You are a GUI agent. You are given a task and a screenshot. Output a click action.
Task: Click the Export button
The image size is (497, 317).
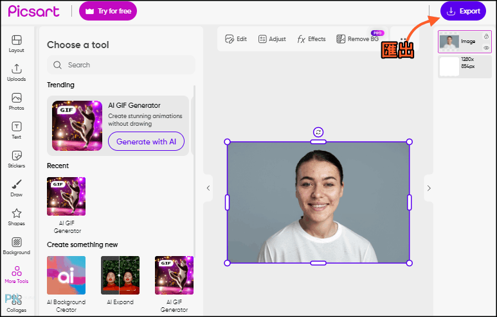[x=463, y=11]
